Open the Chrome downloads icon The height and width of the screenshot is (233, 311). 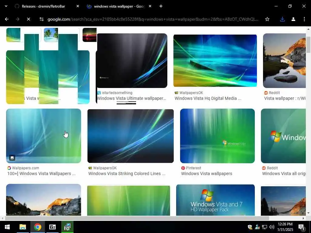pyautogui.click(x=282, y=19)
